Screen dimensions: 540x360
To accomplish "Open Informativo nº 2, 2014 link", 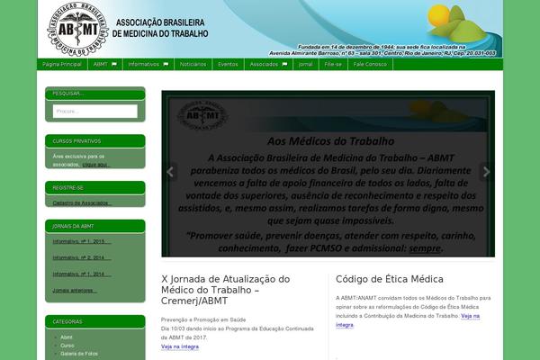I will tap(82, 257).
